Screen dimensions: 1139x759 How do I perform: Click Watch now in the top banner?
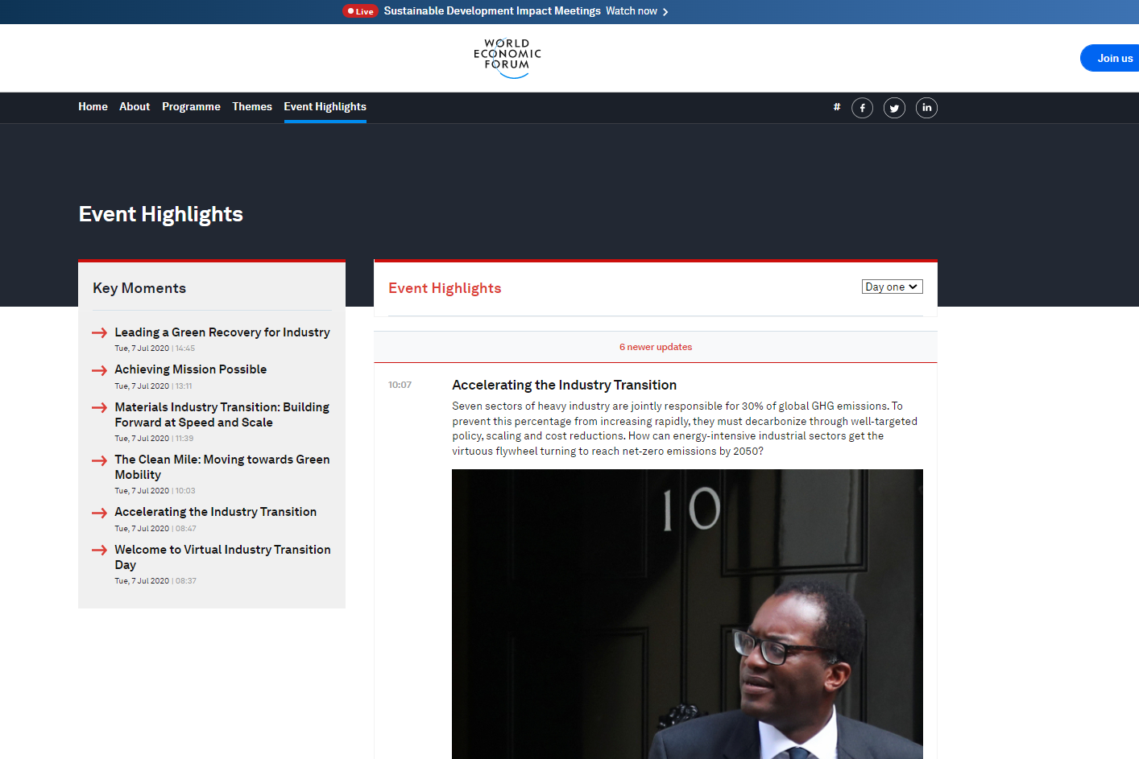(632, 11)
